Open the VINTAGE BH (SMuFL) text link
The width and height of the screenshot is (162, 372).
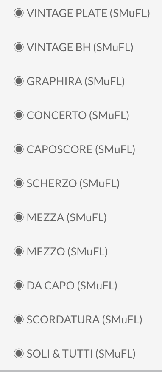80,47
